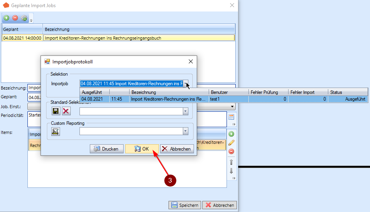Click the Fehler Prüfung column header
Screen dimensions: 370x212
point(268,92)
